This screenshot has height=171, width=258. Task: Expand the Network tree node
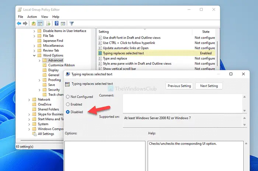(x=29, y=100)
